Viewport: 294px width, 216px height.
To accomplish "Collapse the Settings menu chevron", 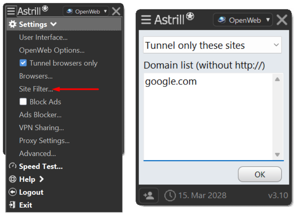I will coord(54,24).
